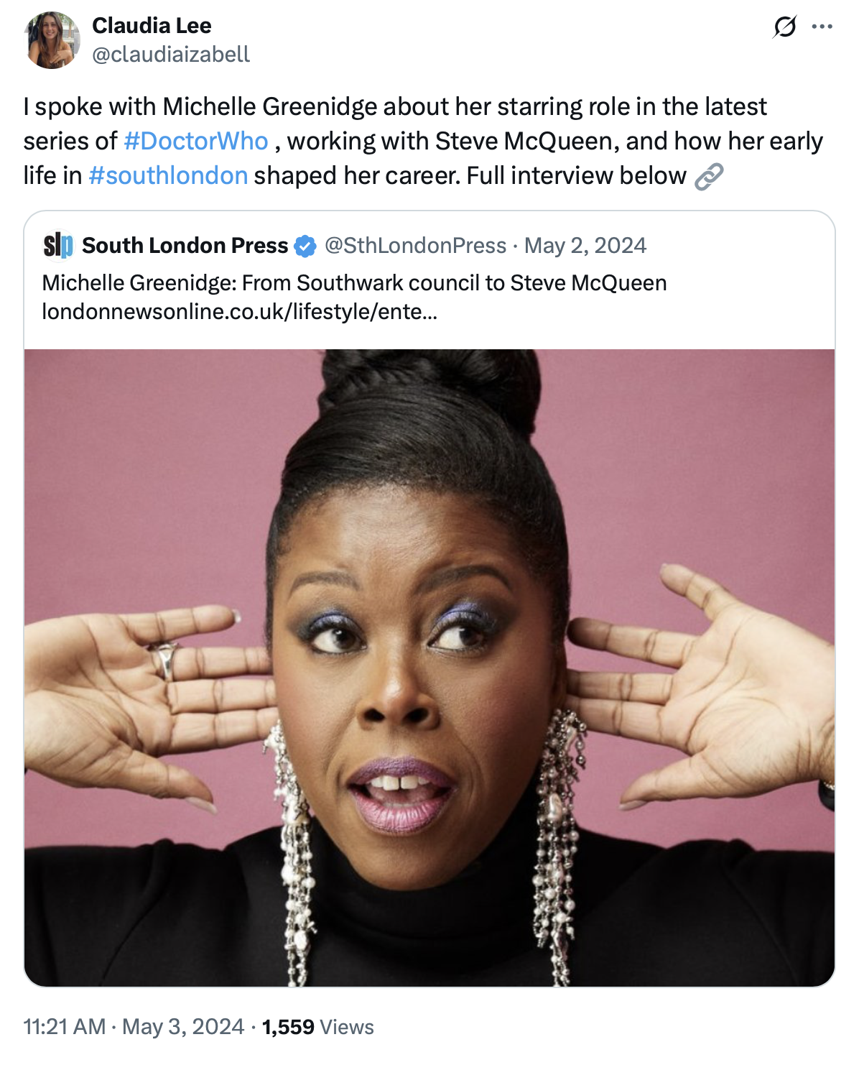Click the chain link emoji in tweet
Screen dimensions: 859x1065
[709, 176]
